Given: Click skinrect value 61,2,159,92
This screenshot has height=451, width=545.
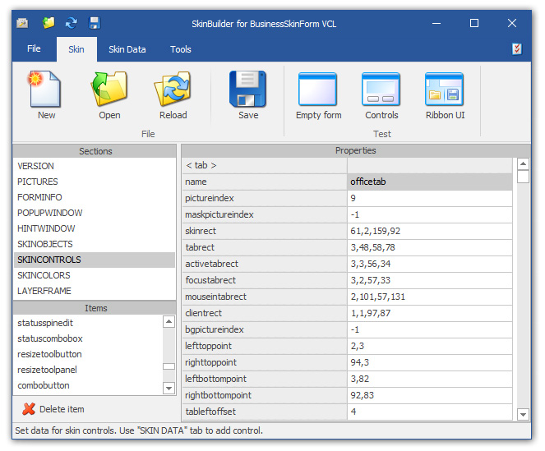Looking at the screenshot, I should (x=430, y=231).
